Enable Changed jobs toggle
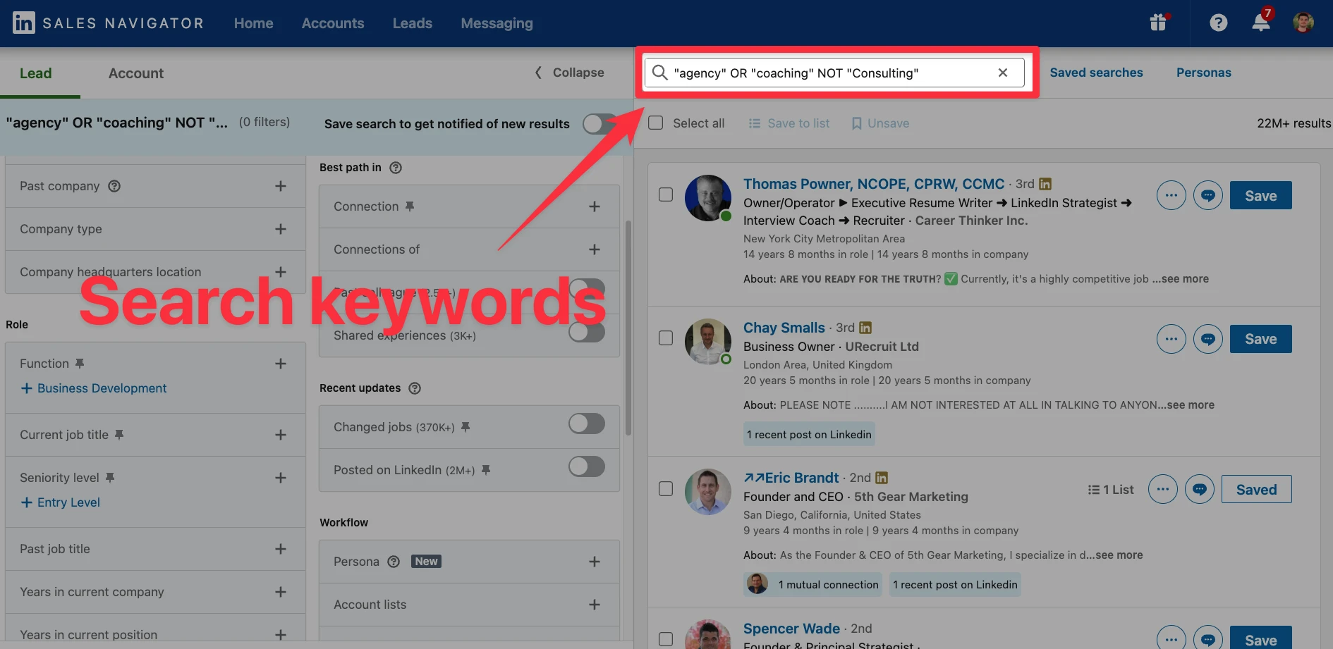This screenshot has height=649, width=1333. click(x=587, y=424)
